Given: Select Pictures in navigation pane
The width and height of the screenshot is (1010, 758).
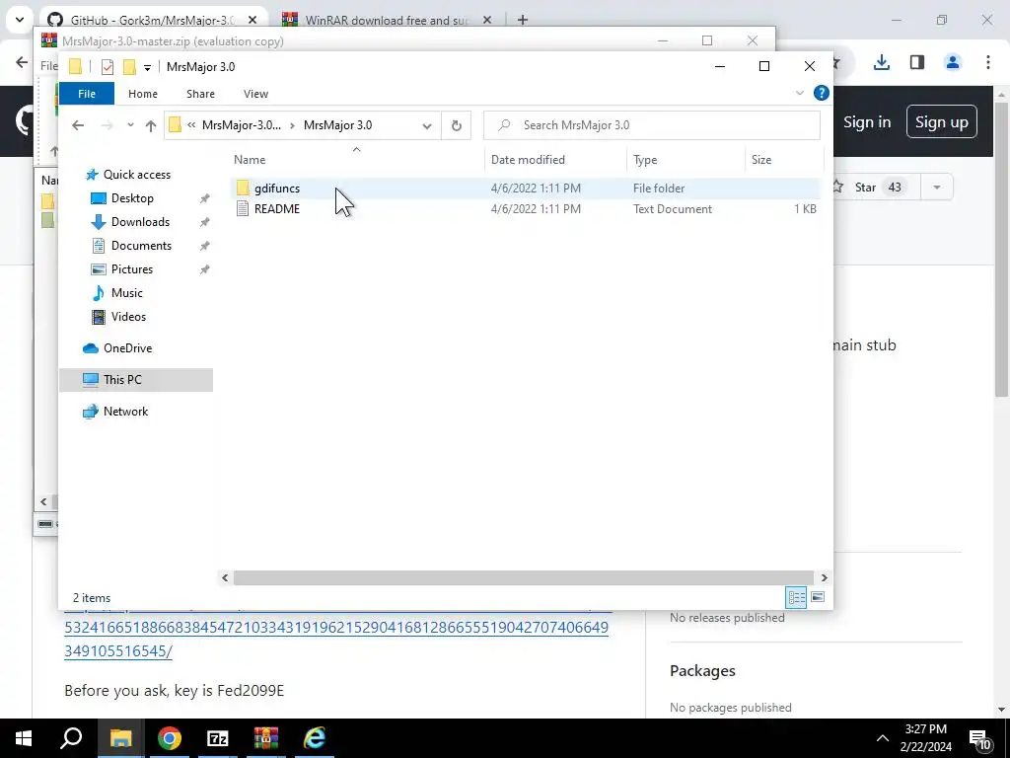Looking at the screenshot, I should tap(131, 269).
